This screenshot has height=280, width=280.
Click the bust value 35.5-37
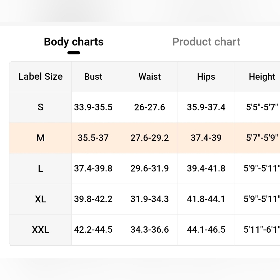point(93,138)
